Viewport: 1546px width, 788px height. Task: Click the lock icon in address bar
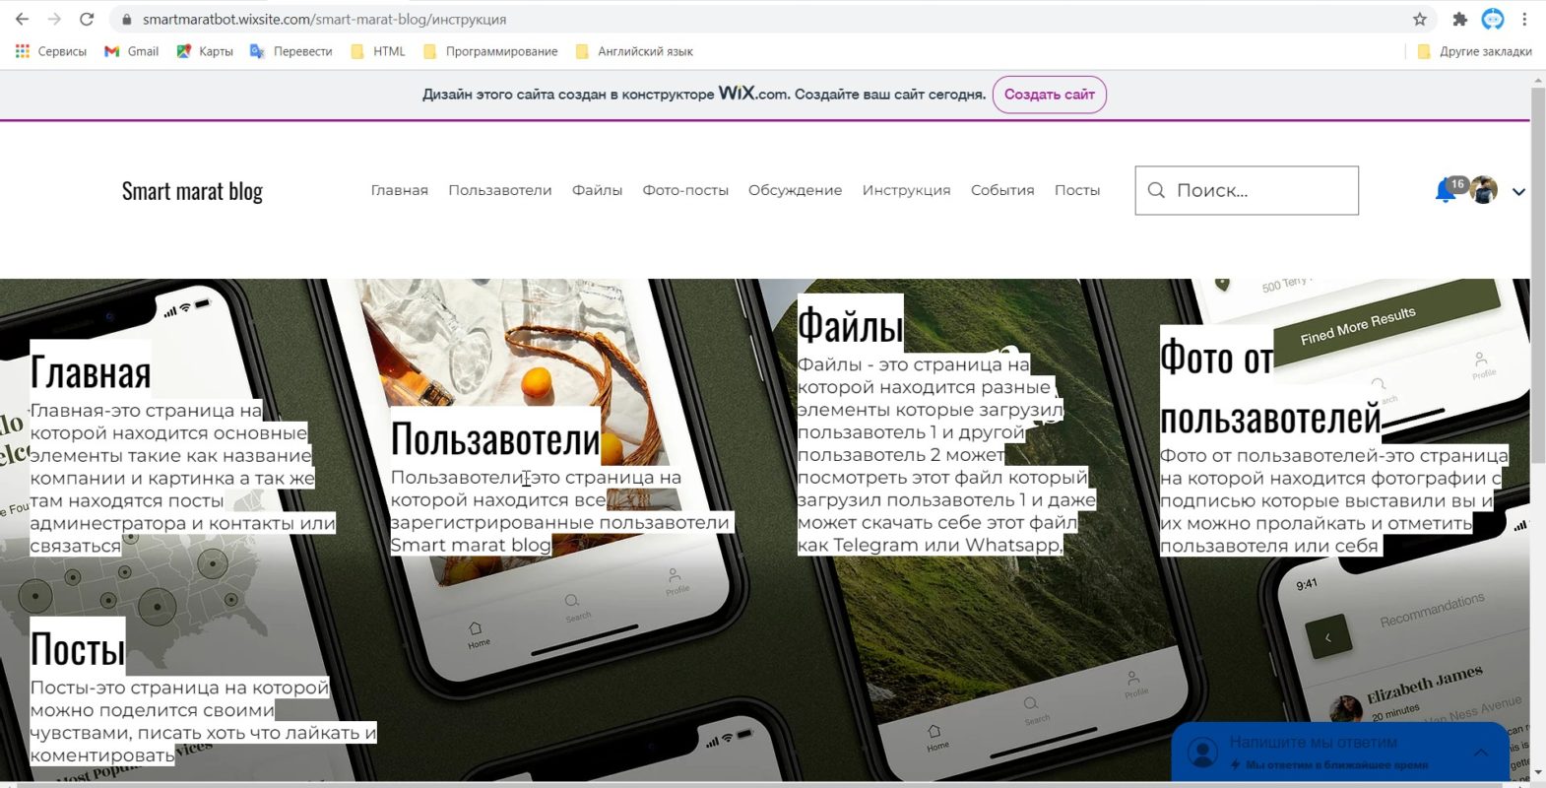(126, 19)
